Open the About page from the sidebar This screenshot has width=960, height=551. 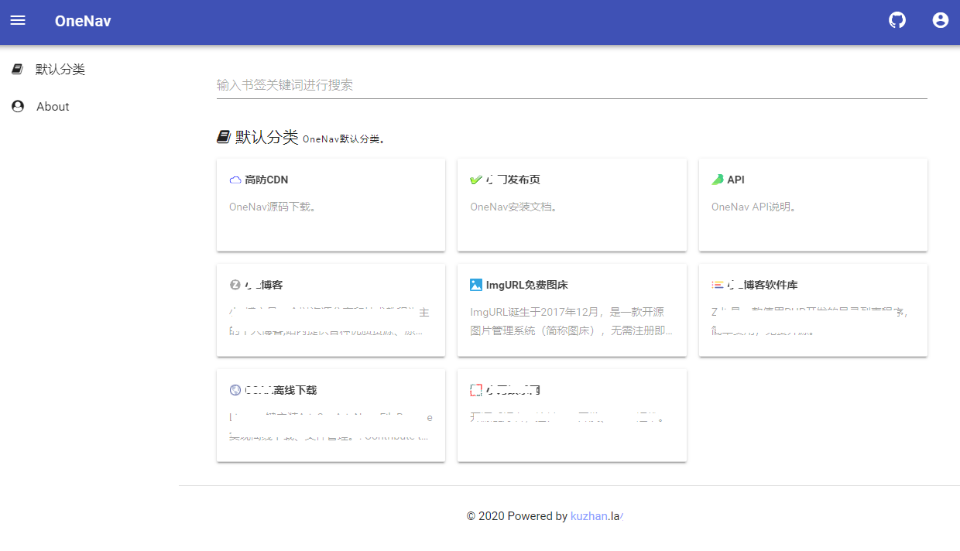pos(51,106)
